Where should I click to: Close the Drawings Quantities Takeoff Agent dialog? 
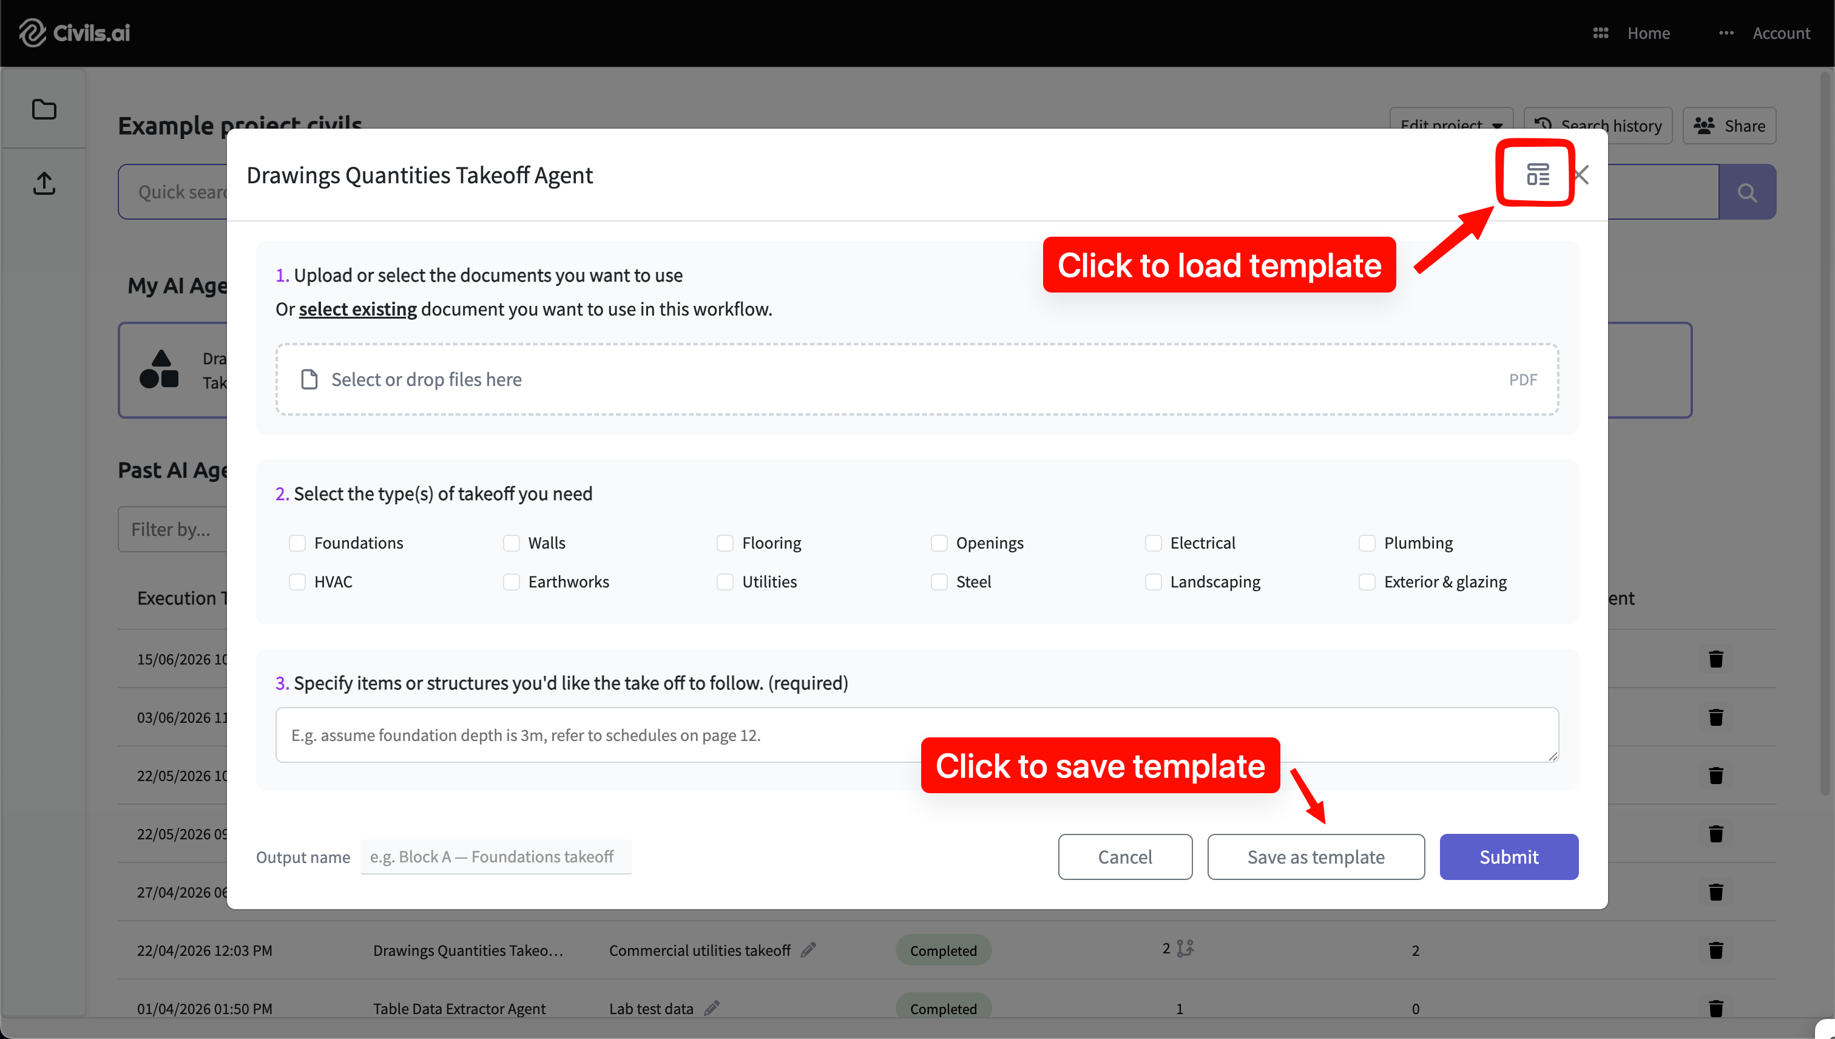(x=1581, y=175)
